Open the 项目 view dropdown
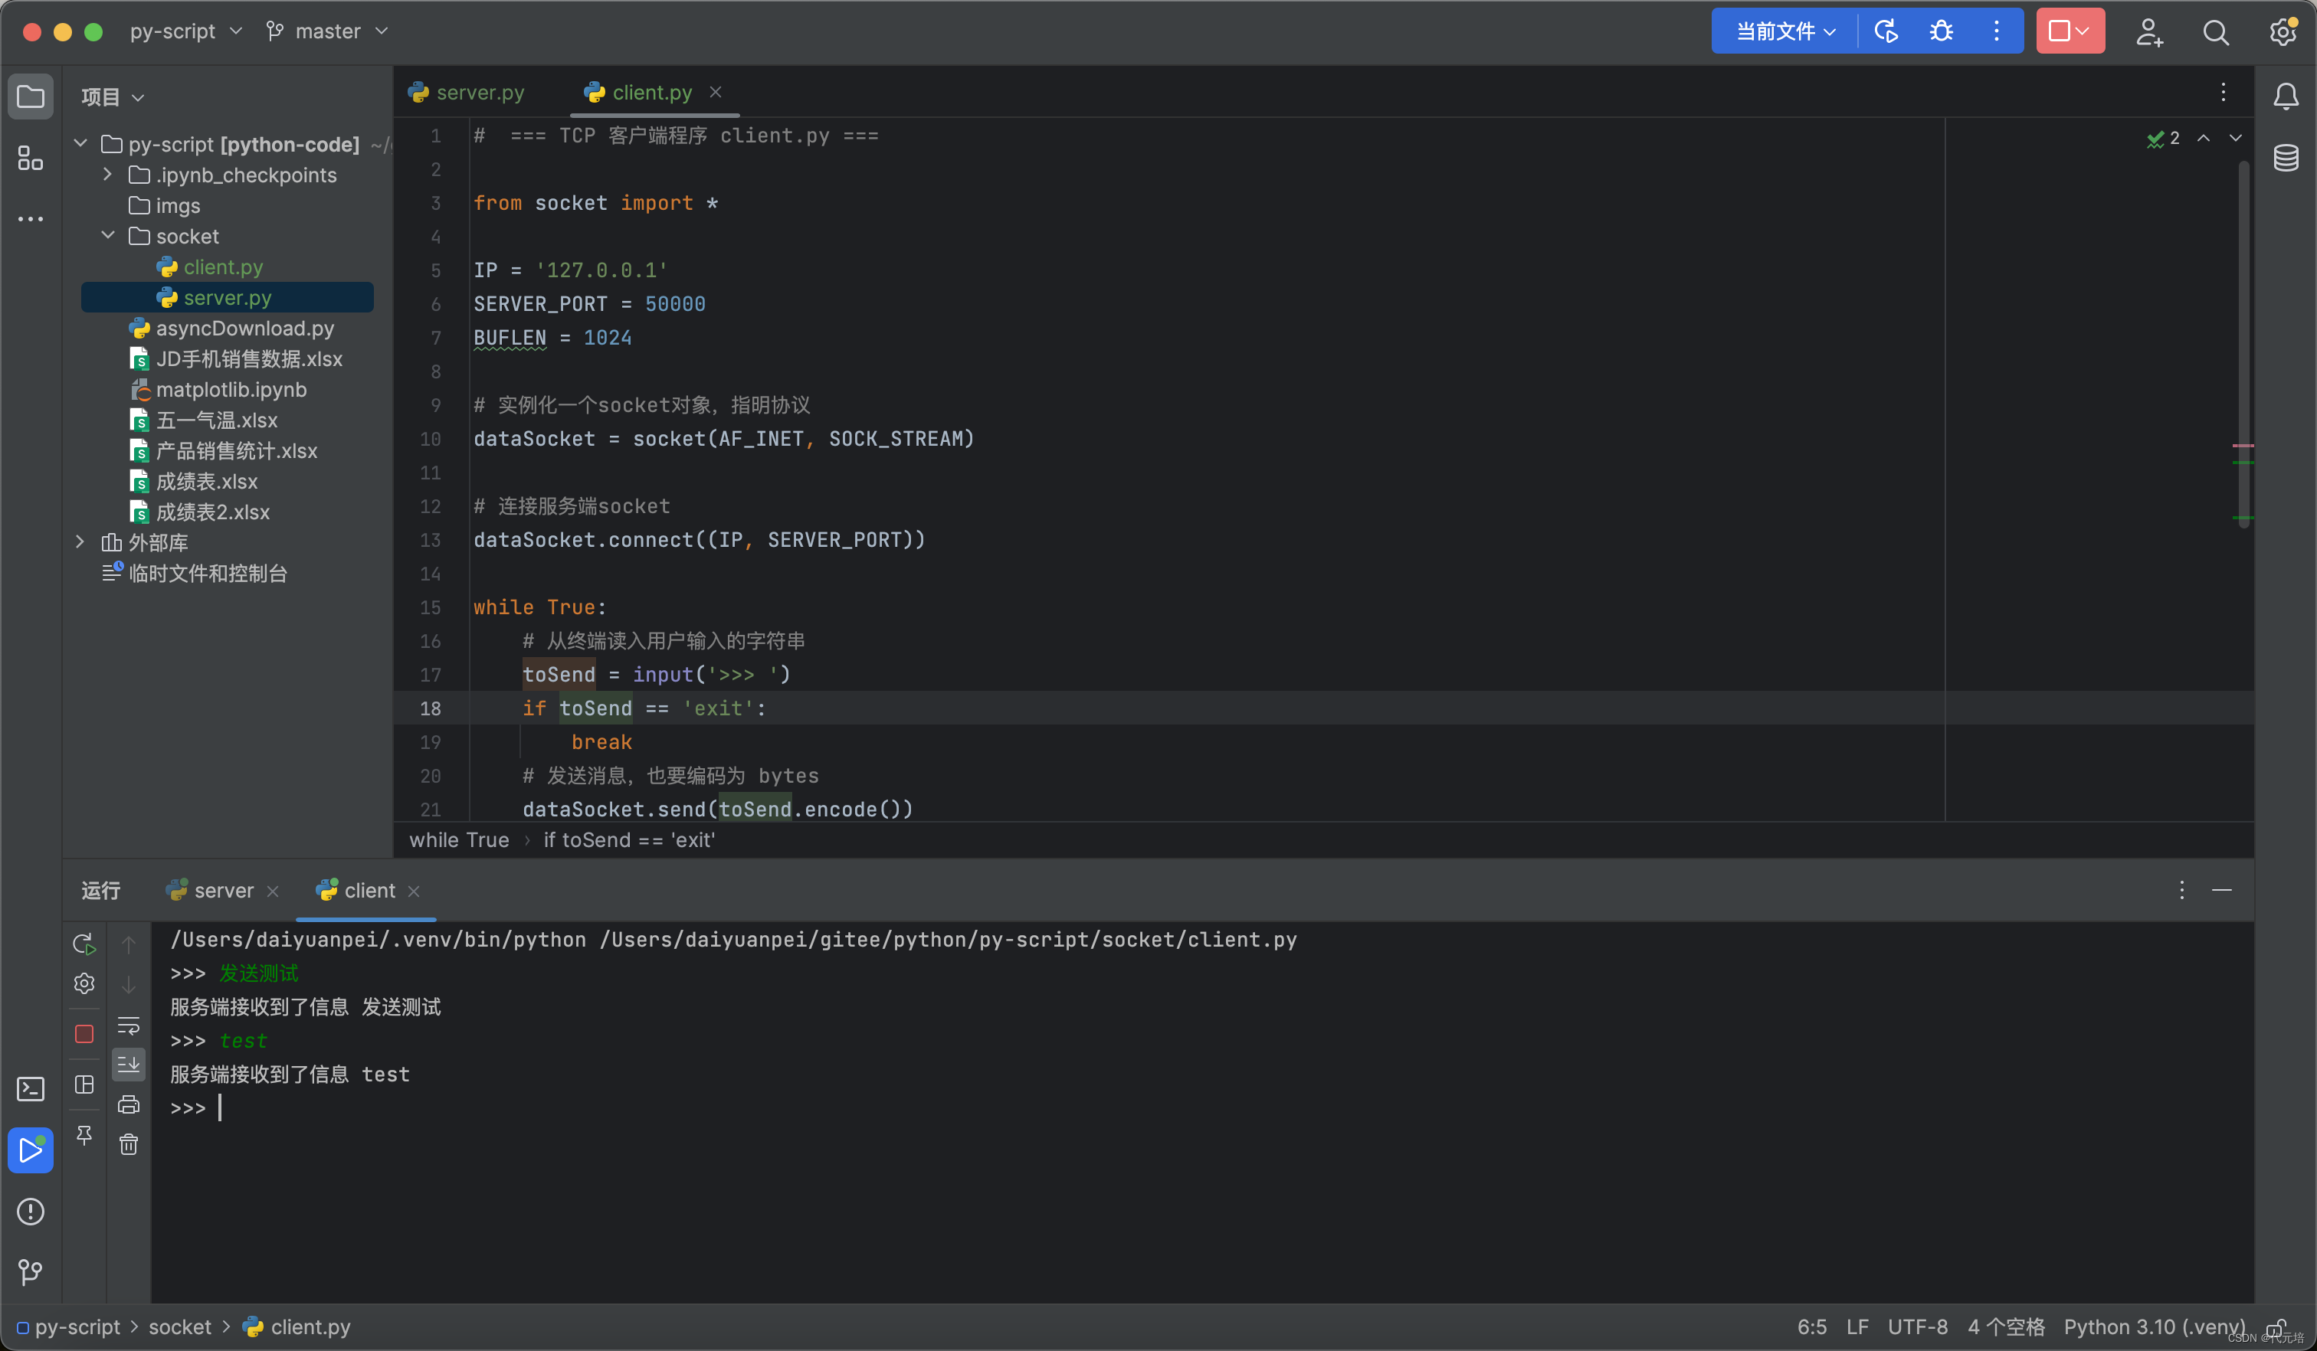The height and width of the screenshot is (1351, 2317). tap(112, 96)
